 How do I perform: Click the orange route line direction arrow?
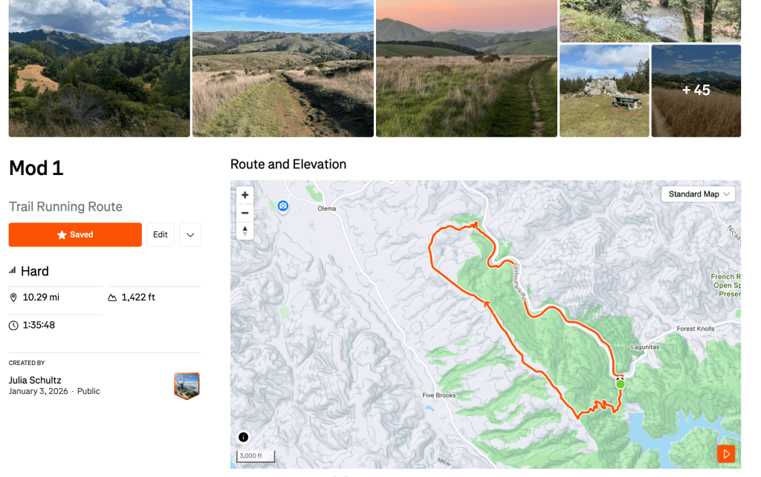click(x=487, y=303)
